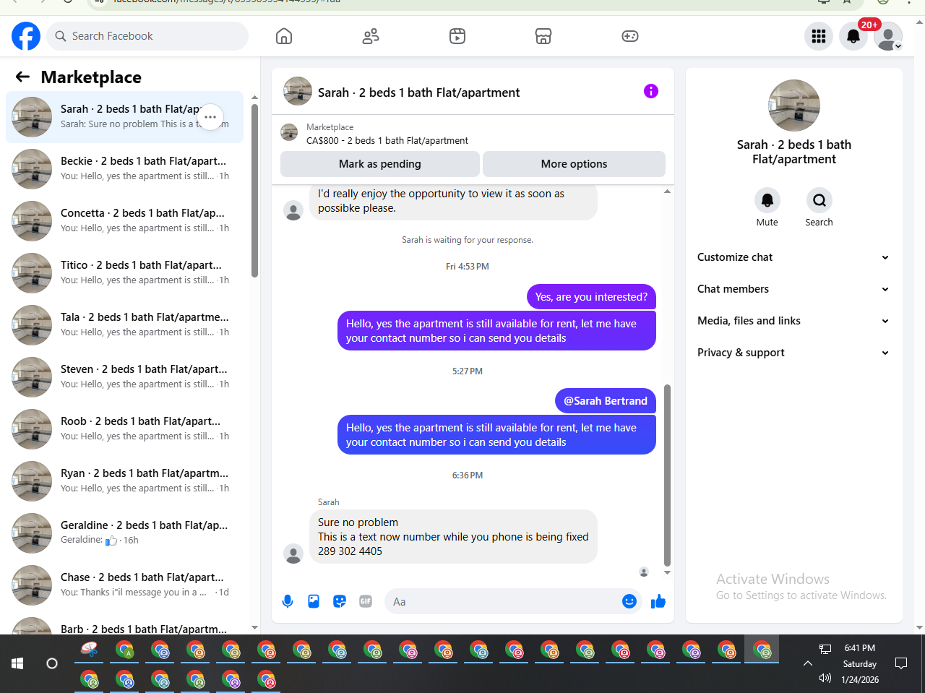Mute the conversation with bell icon

click(x=767, y=200)
